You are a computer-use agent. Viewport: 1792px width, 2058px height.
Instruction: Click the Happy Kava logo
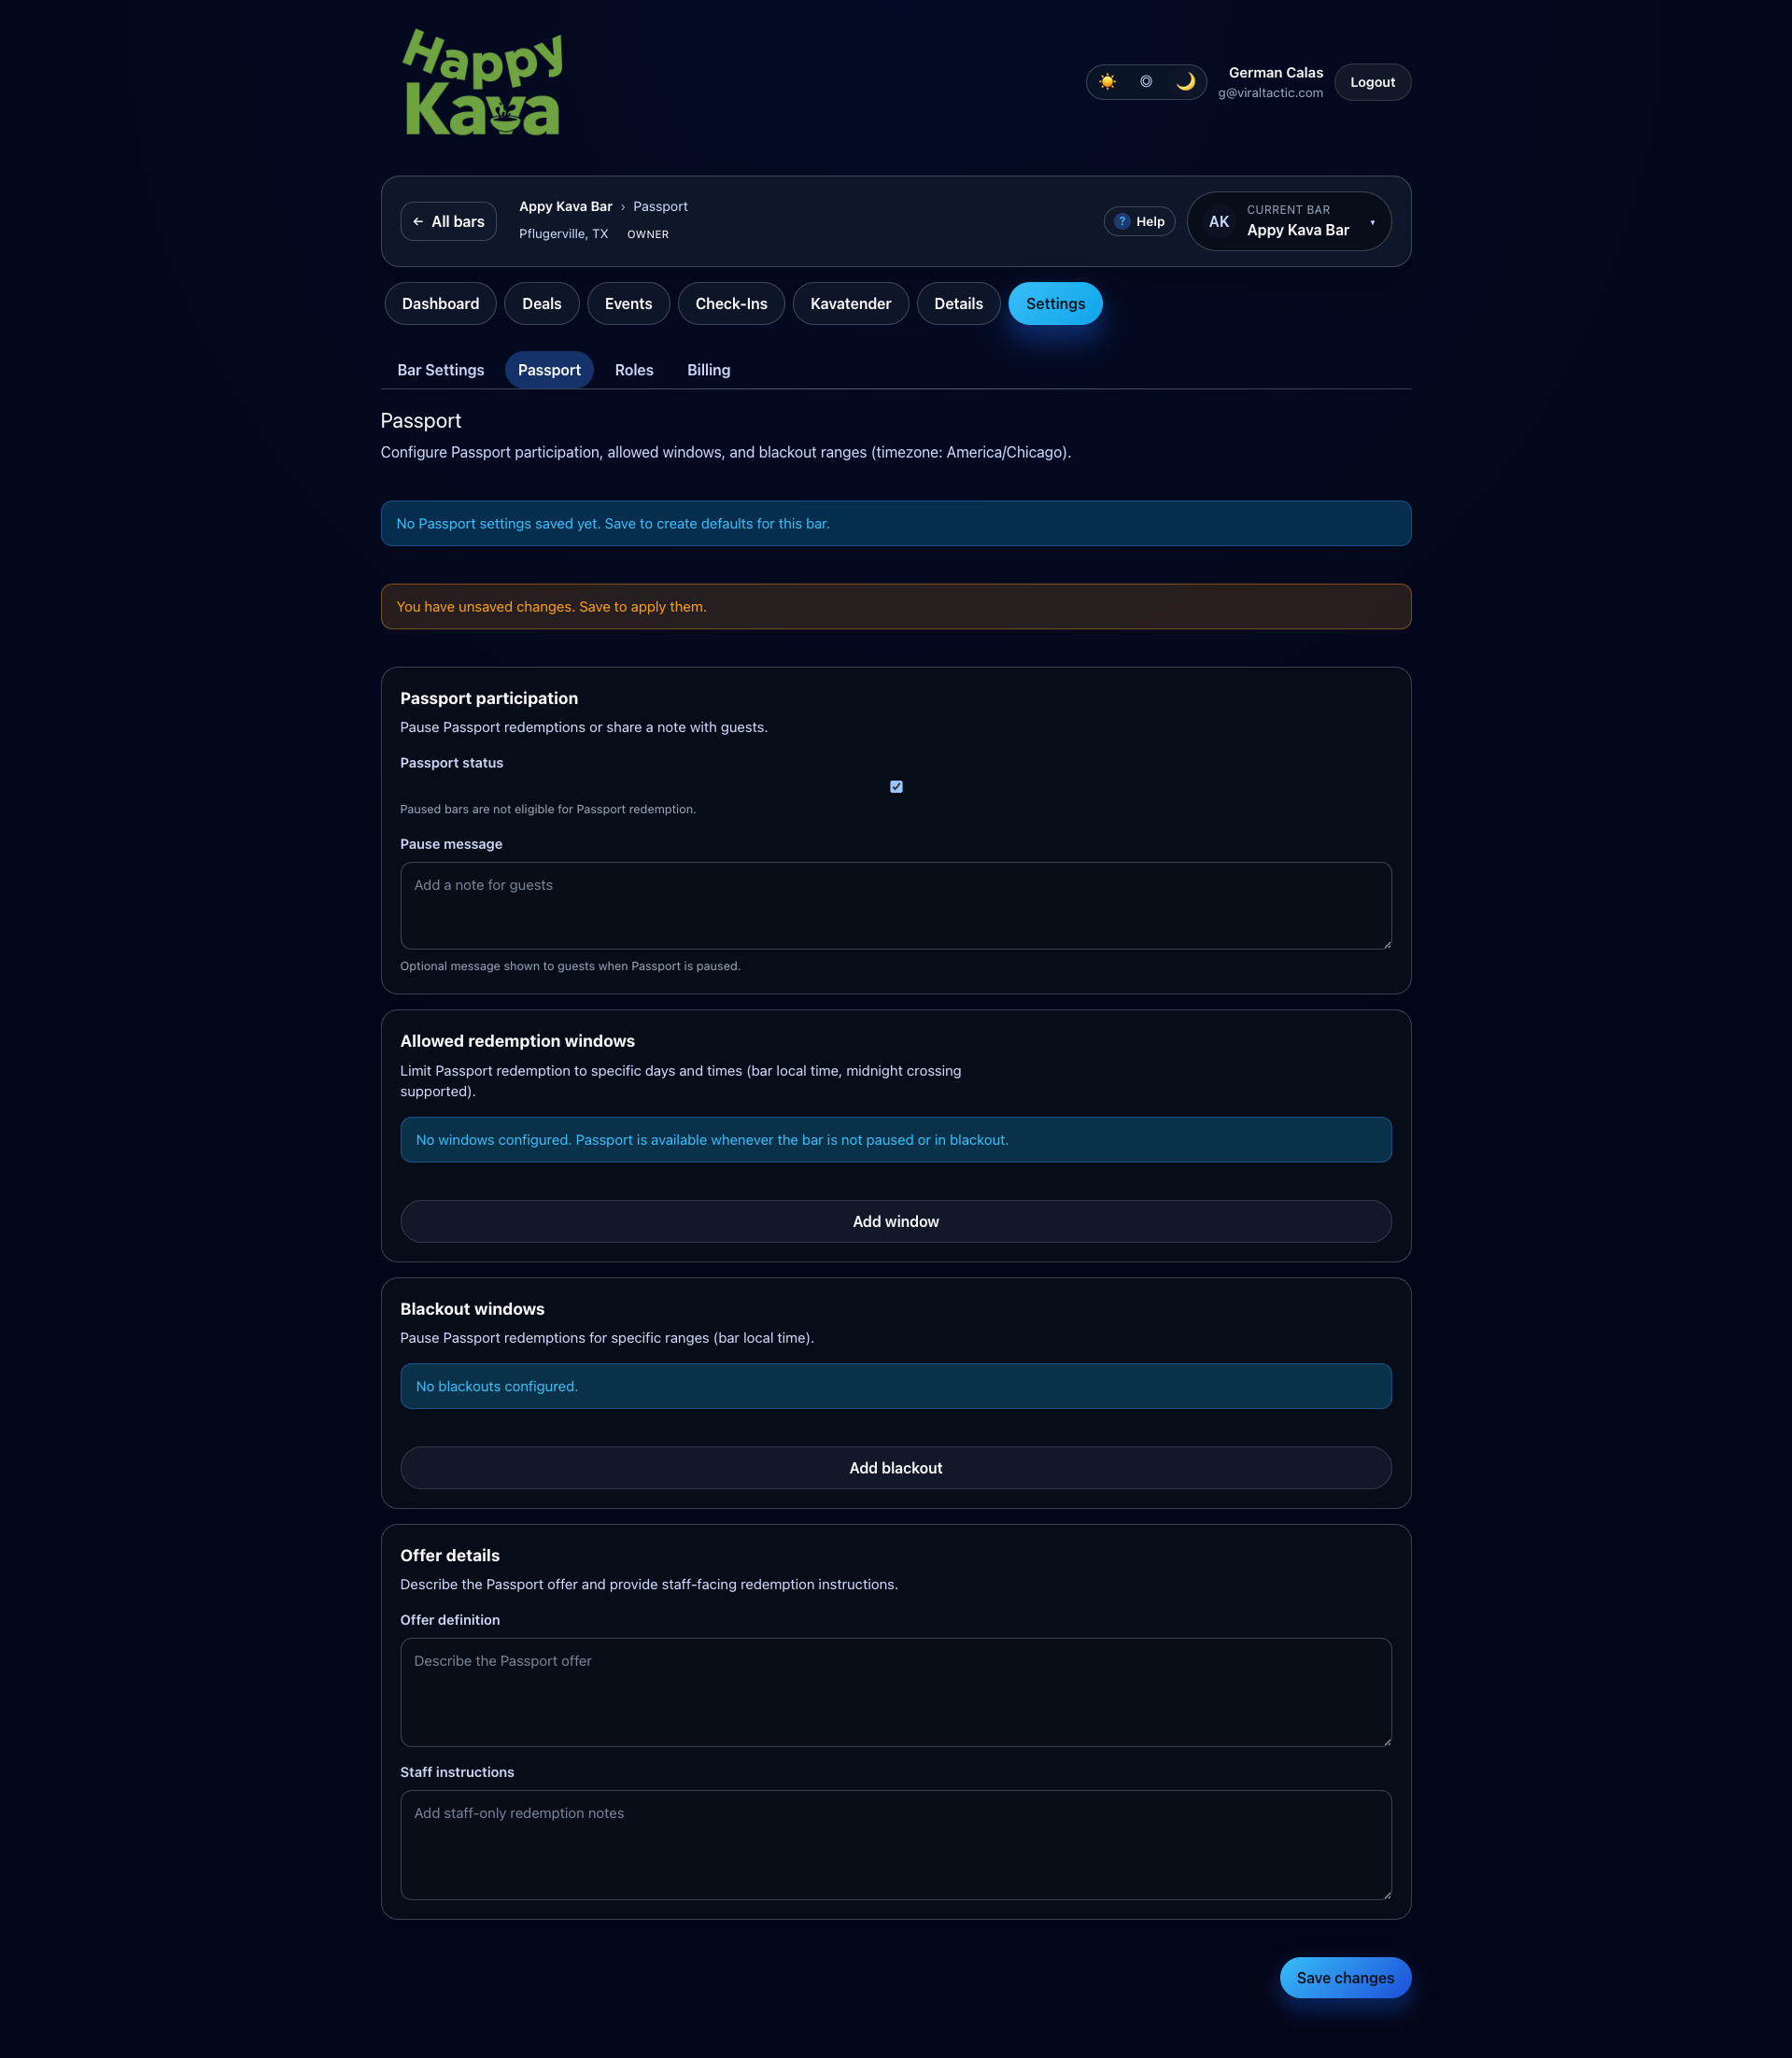point(483,82)
